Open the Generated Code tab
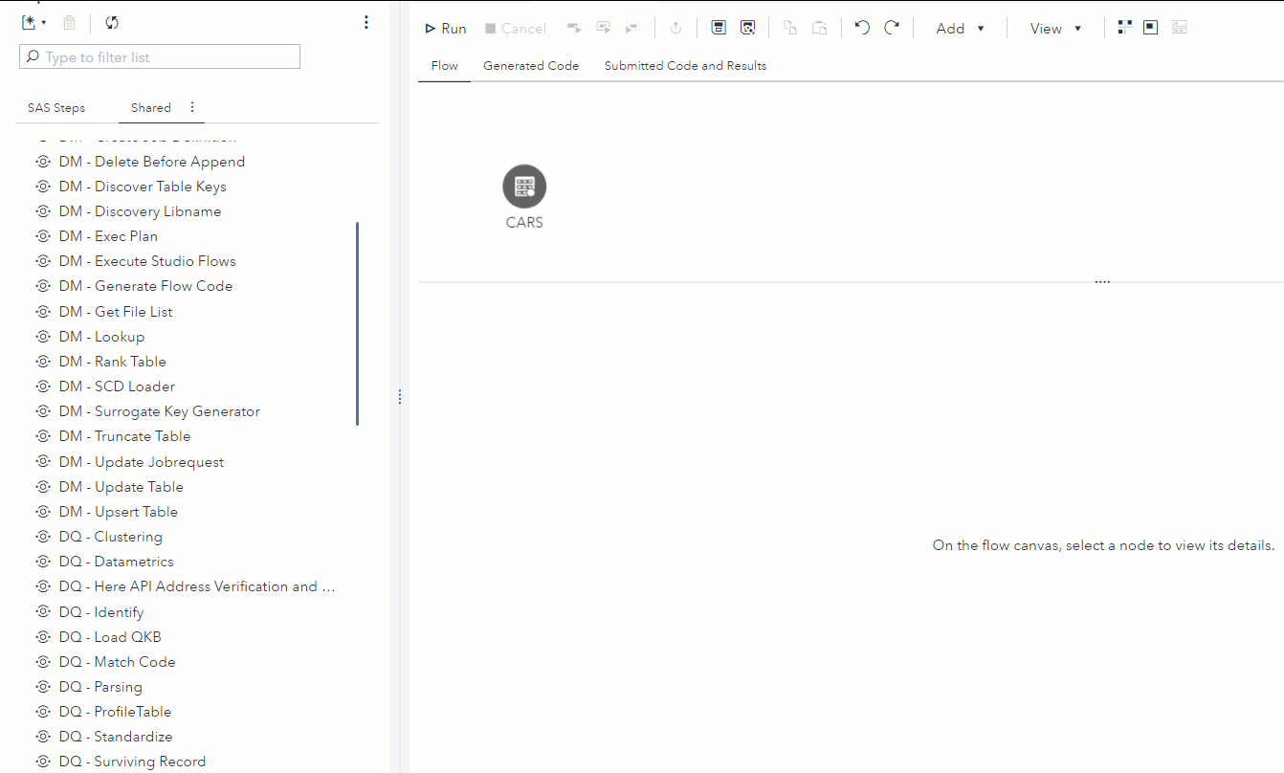Viewport: 1284px width, 773px height. click(531, 66)
